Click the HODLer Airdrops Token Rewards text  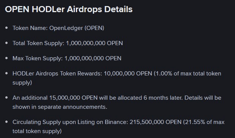point(57,74)
